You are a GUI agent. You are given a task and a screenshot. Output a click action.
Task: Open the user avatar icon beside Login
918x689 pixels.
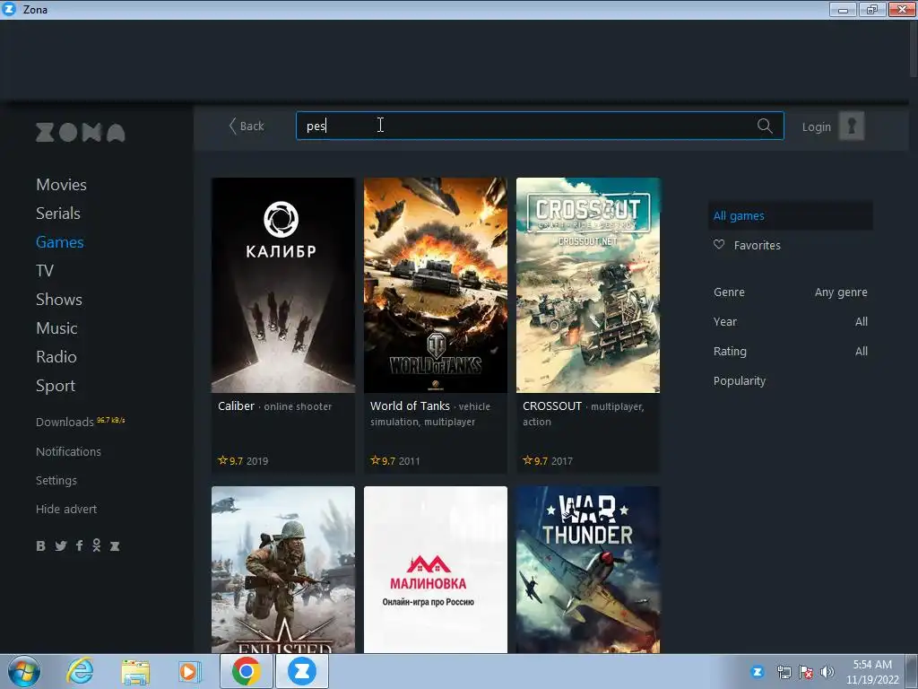click(x=852, y=126)
